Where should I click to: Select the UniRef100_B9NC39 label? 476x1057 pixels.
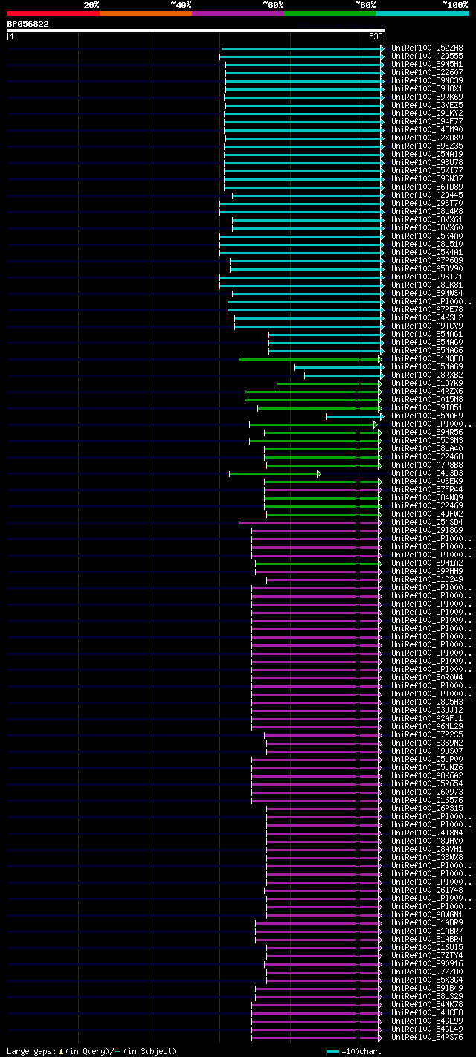click(x=427, y=80)
